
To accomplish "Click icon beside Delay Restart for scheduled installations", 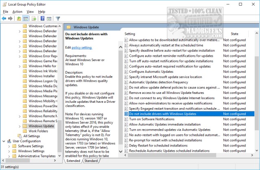I will (x=126, y=146).
